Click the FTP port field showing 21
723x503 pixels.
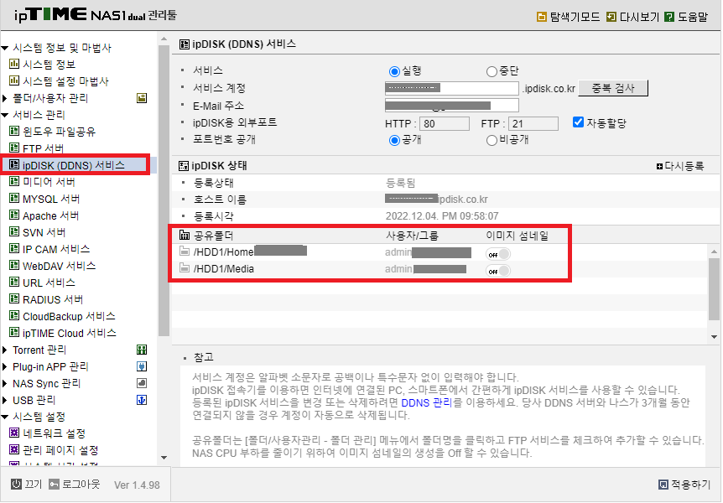tap(533, 123)
